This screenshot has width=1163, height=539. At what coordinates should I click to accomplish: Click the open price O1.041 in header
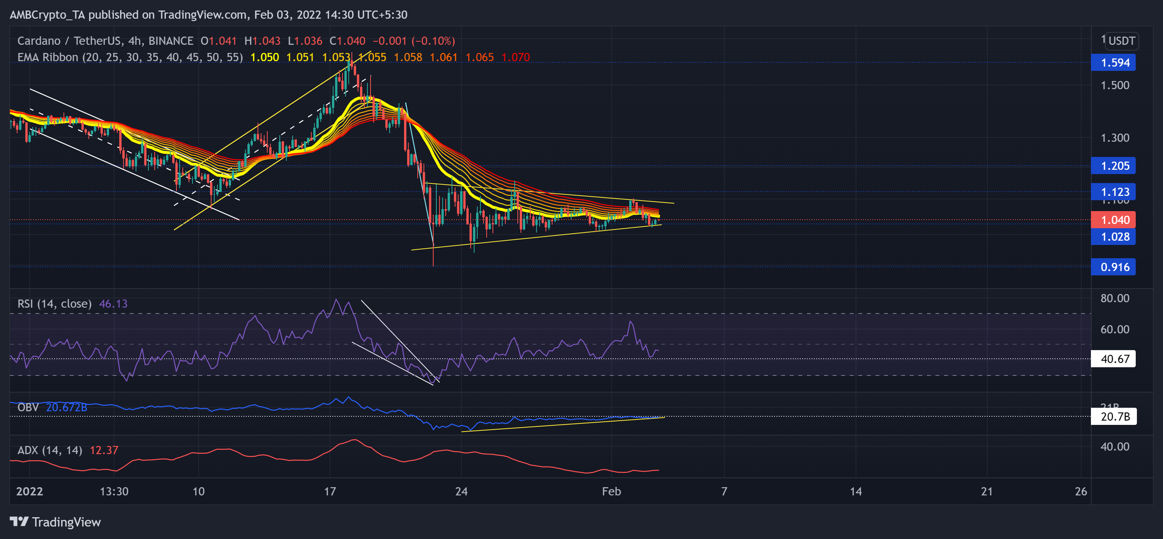219,41
